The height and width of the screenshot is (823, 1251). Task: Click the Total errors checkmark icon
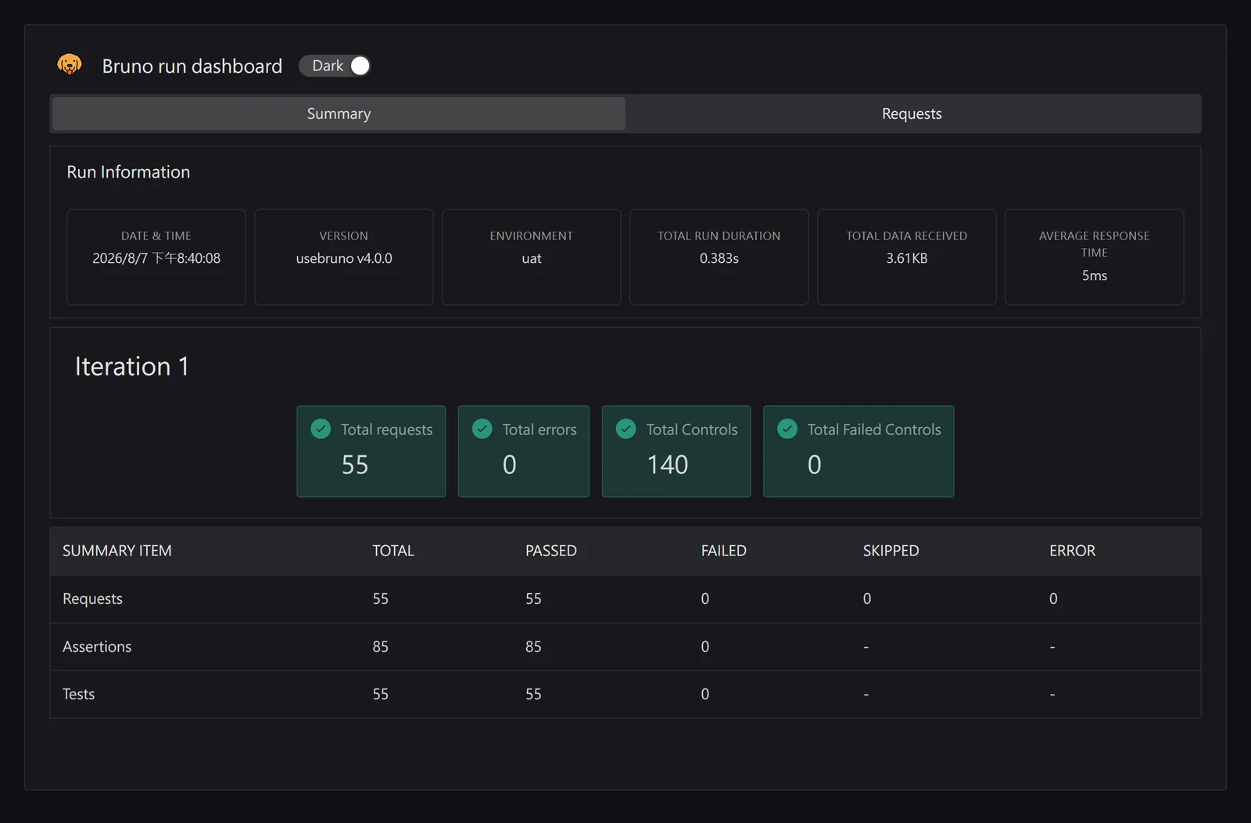(x=482, y=429)
